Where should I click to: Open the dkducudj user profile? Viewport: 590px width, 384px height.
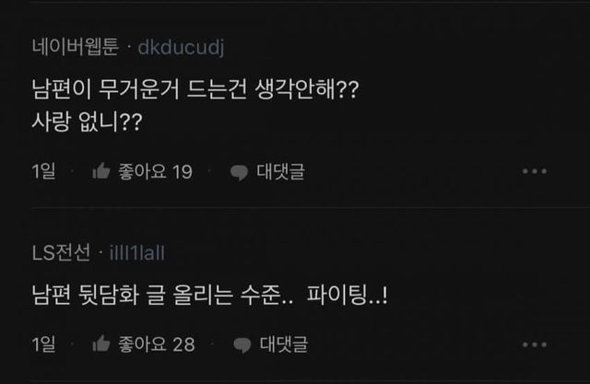[181, 47]
